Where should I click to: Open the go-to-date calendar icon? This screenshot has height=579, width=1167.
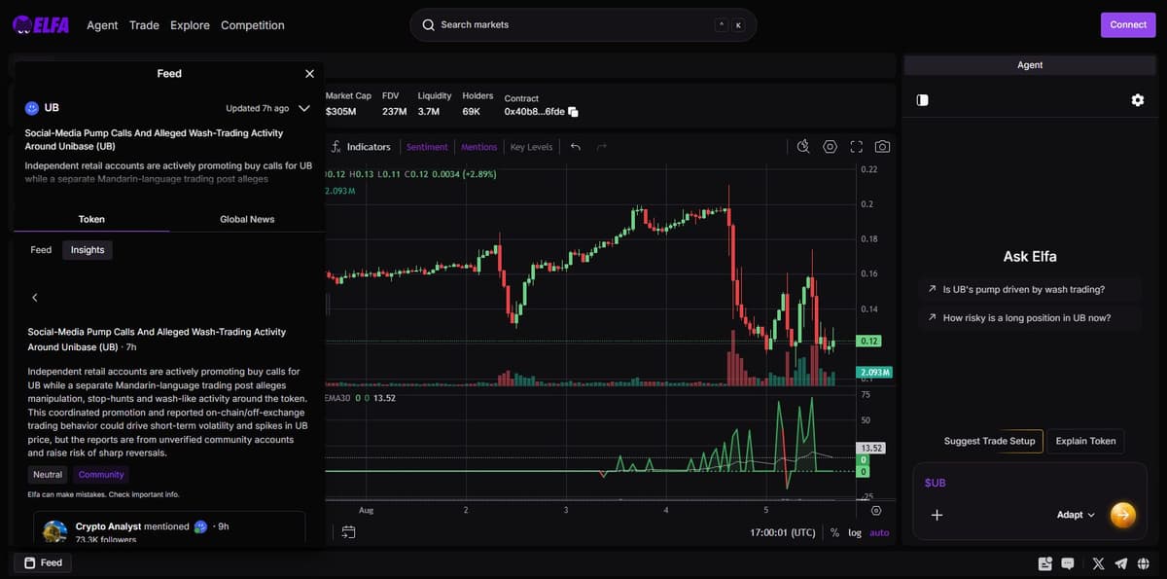(348, 532)
